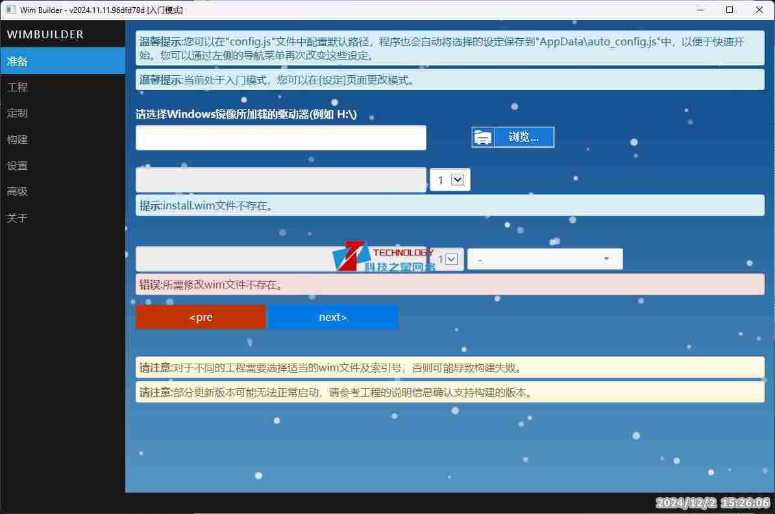This screenshot has width=775, height=514.
Task: Click the Windows image drive path input field
Action: pyautogui.click(x=280, y=138)
